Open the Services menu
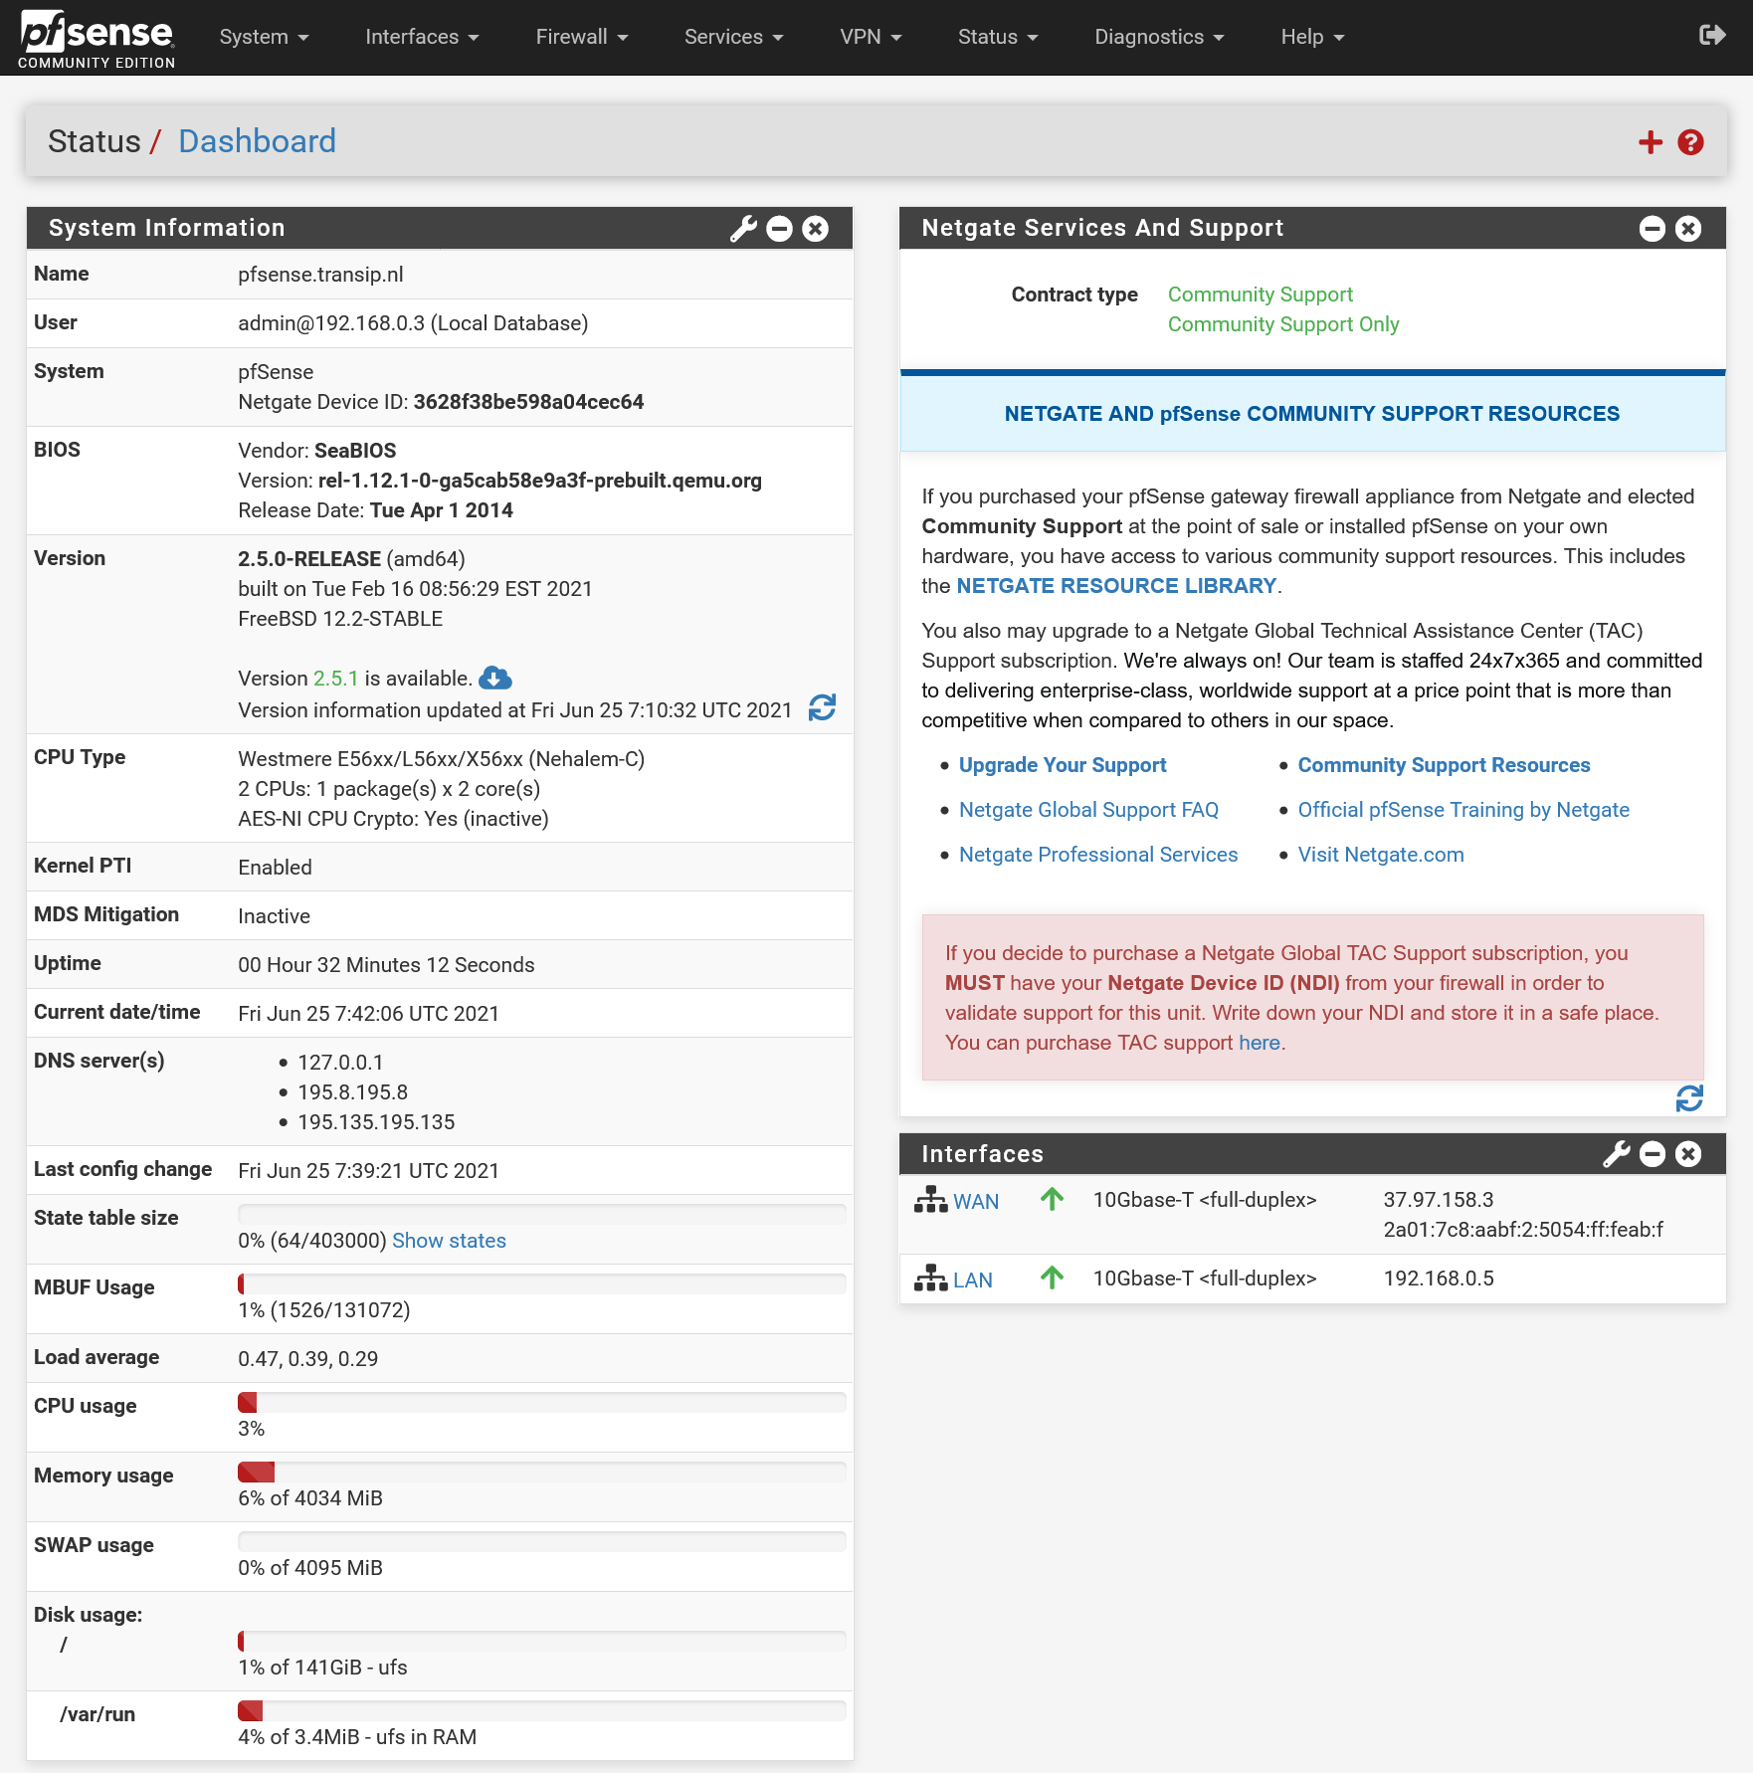Image resolution: width=1753 pixels, height=1773 pixels. 734,37
